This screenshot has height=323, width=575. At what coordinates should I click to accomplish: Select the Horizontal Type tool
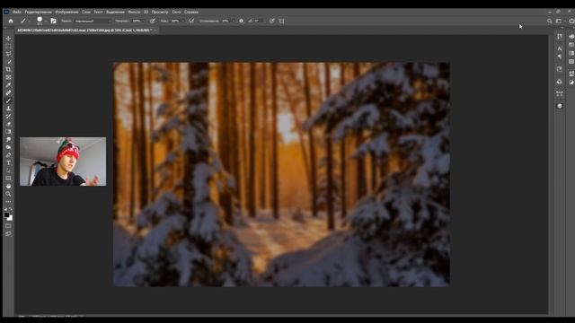click(8, 163)
